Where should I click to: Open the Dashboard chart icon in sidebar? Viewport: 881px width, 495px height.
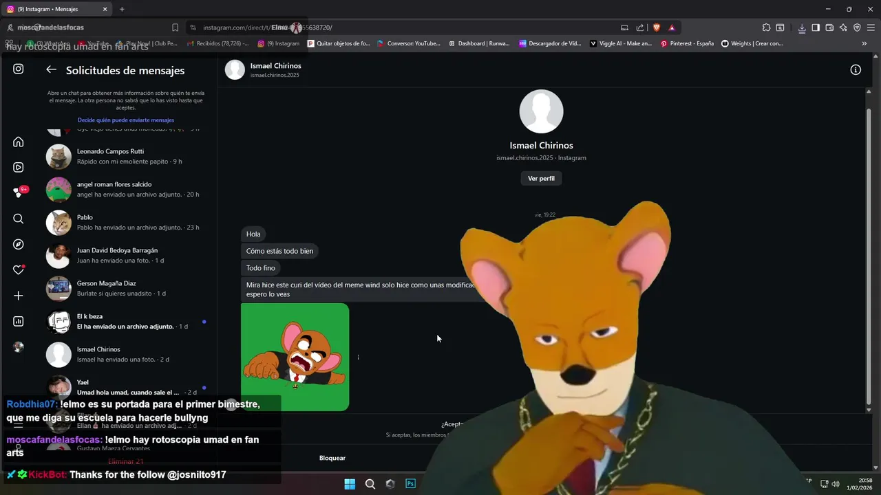[x=19, y=321]
